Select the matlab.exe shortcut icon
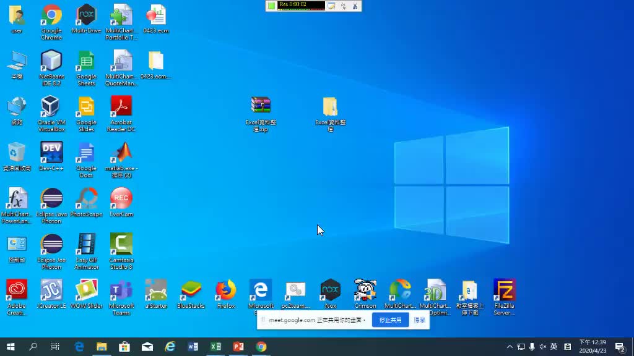Viewport: 634px width, 356px height. pos(121,160)
